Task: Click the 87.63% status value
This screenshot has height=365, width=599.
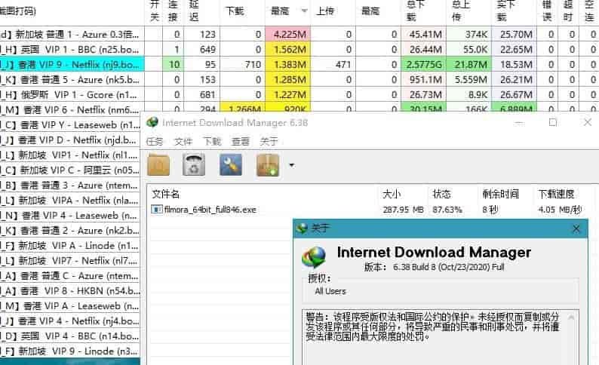Action: point(447,210)
